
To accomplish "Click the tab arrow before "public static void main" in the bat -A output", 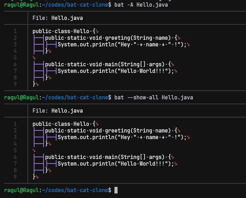I will coord(38,64).
